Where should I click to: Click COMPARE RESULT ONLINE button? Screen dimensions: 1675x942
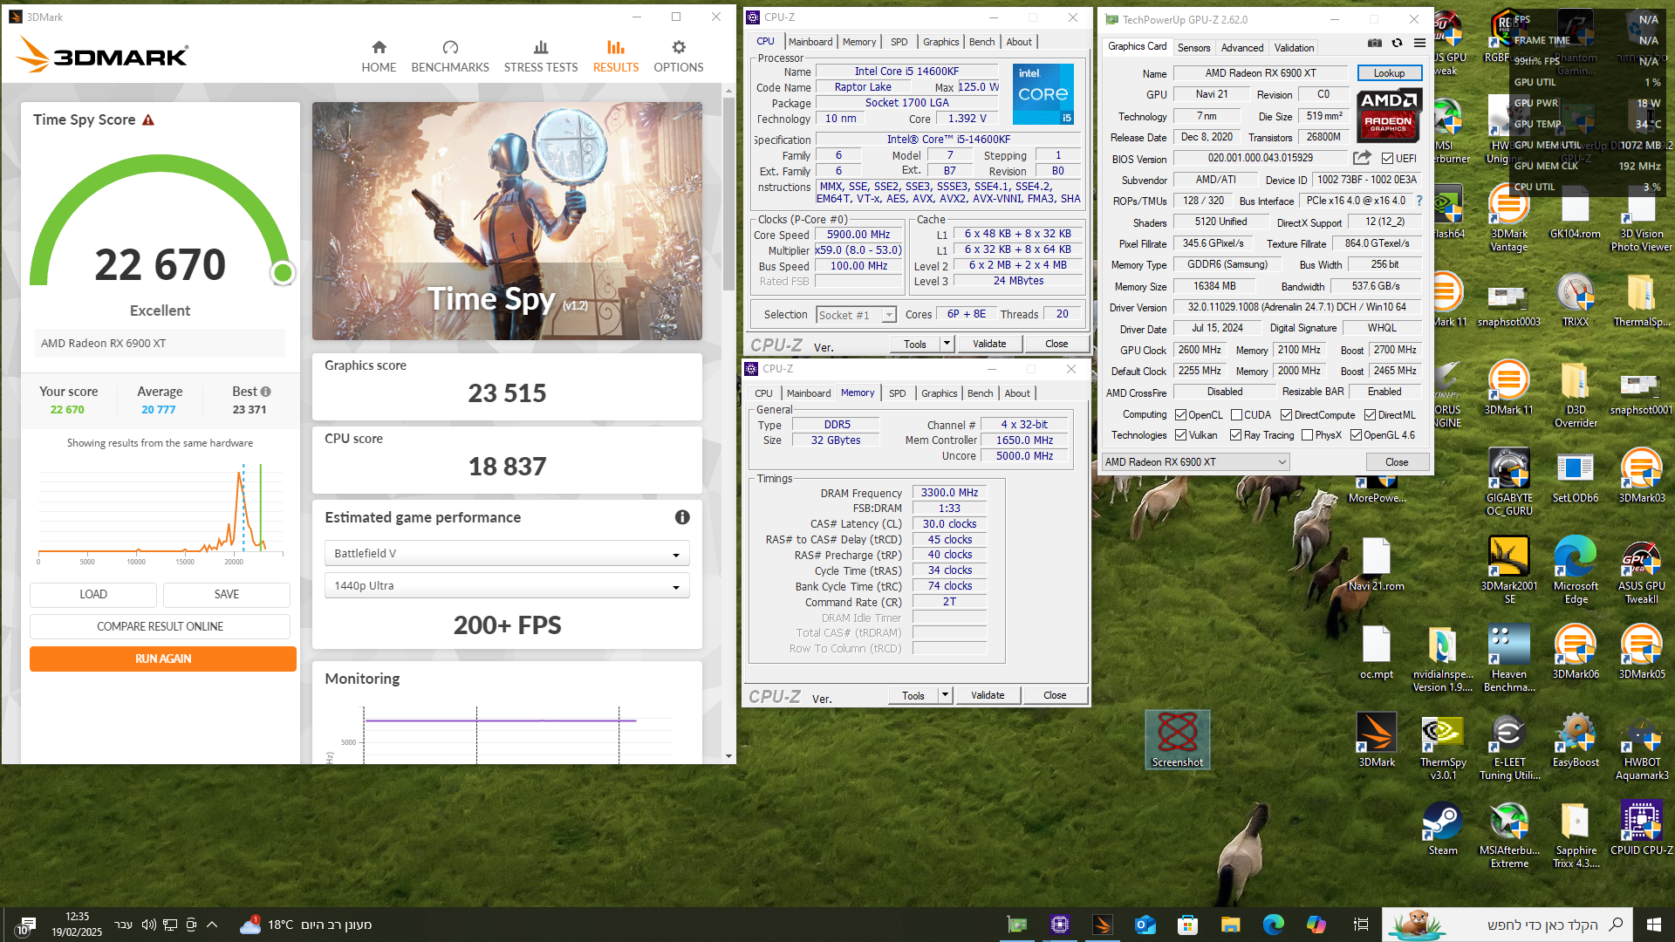(x=160, y=627)
